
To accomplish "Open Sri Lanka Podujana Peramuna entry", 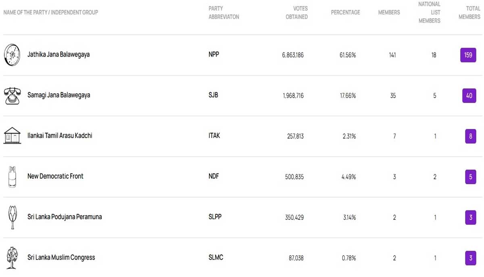I will click(x=65, y=217).
